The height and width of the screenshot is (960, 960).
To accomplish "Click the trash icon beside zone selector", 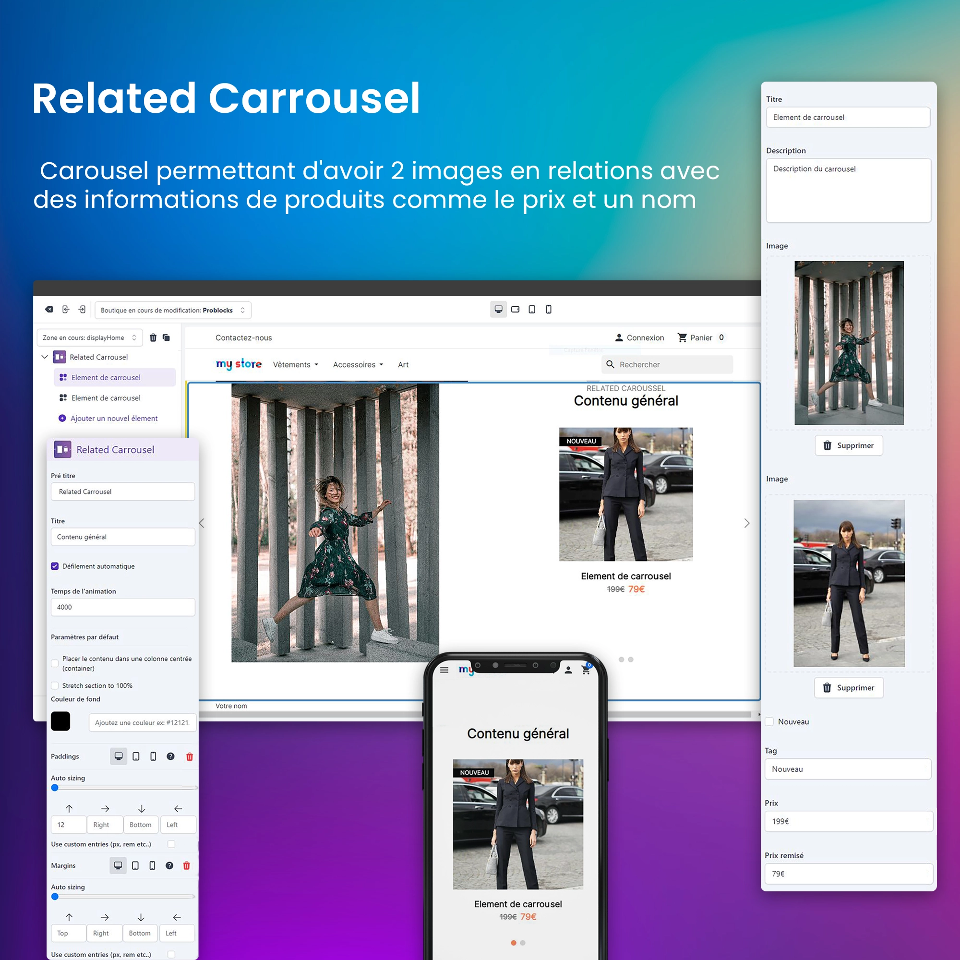I will pos(153,337).
